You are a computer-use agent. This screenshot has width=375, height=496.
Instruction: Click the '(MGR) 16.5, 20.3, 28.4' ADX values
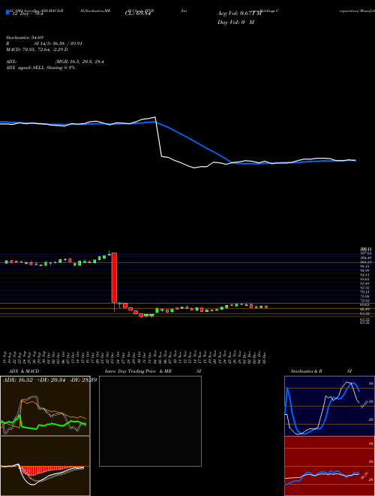click(79, 62)
